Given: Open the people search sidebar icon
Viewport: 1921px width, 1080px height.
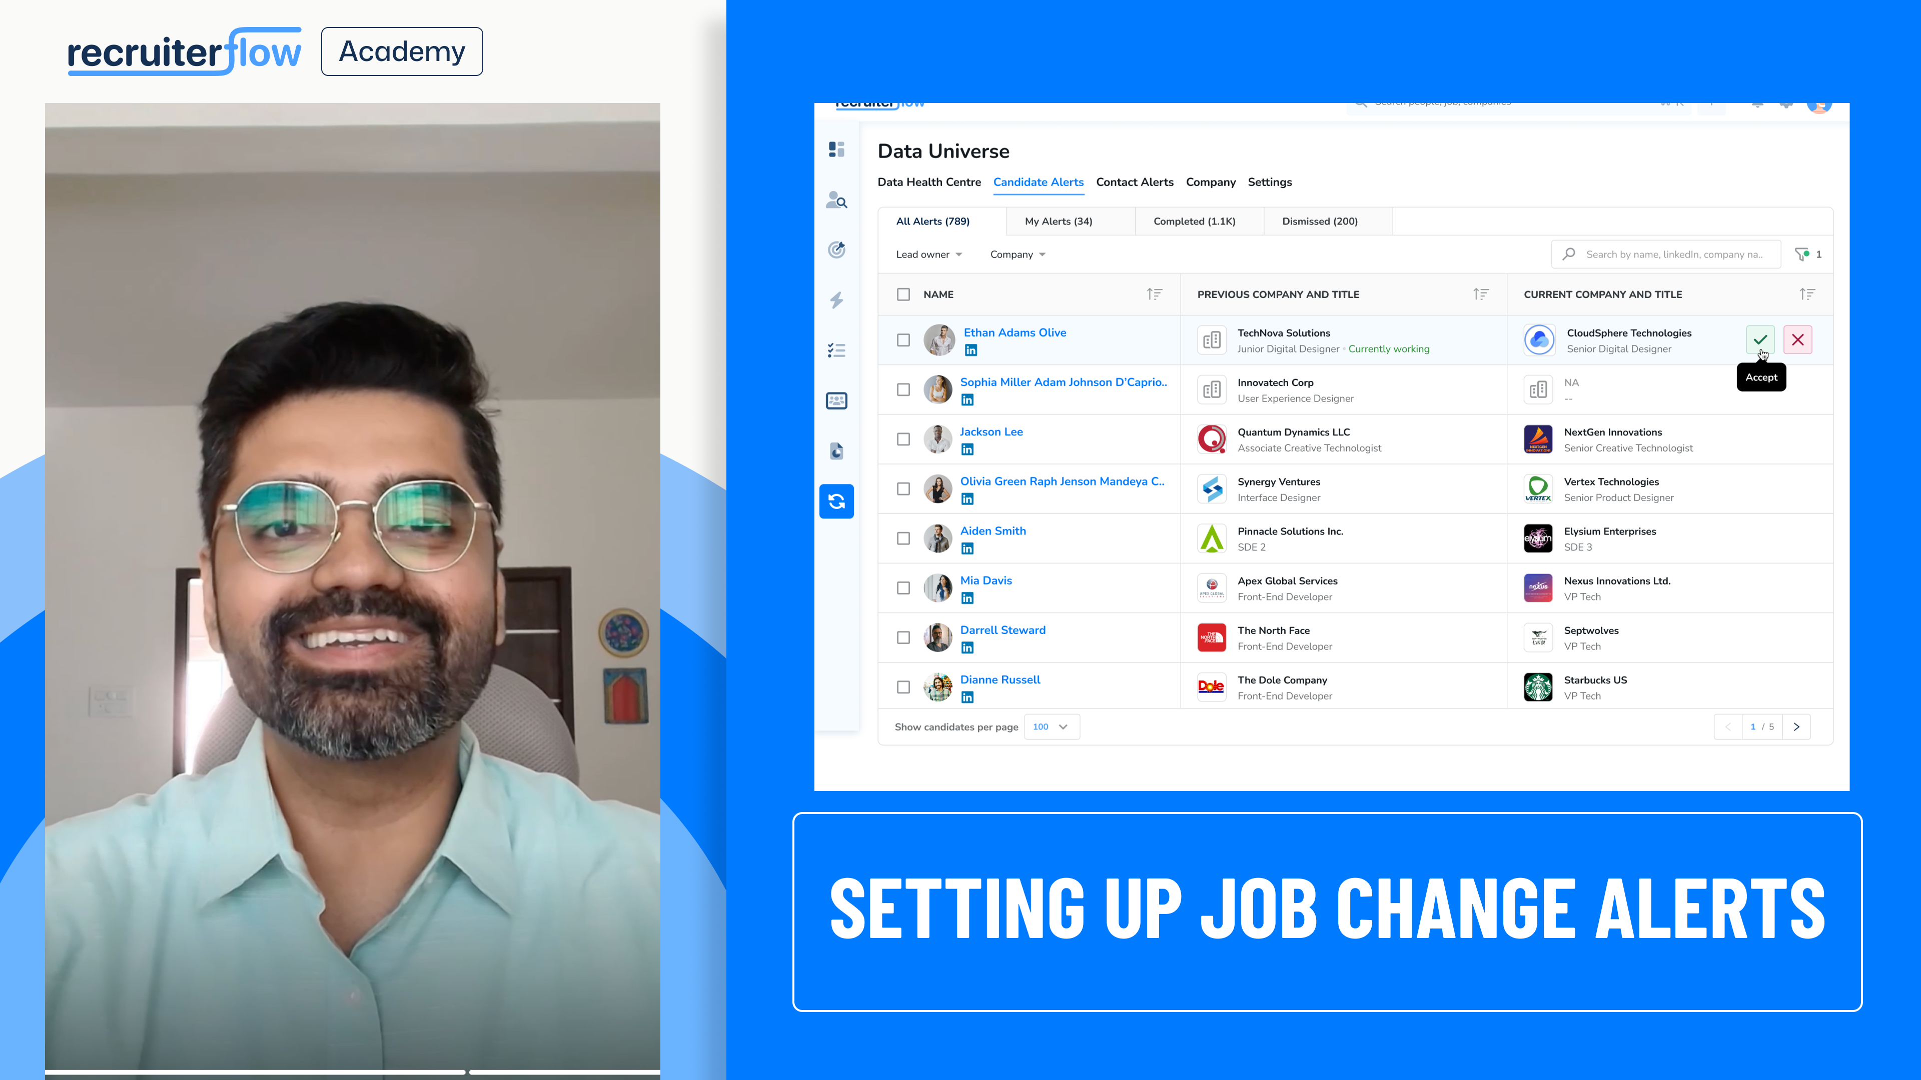Looking at the screenshot, I should point(836,200).
